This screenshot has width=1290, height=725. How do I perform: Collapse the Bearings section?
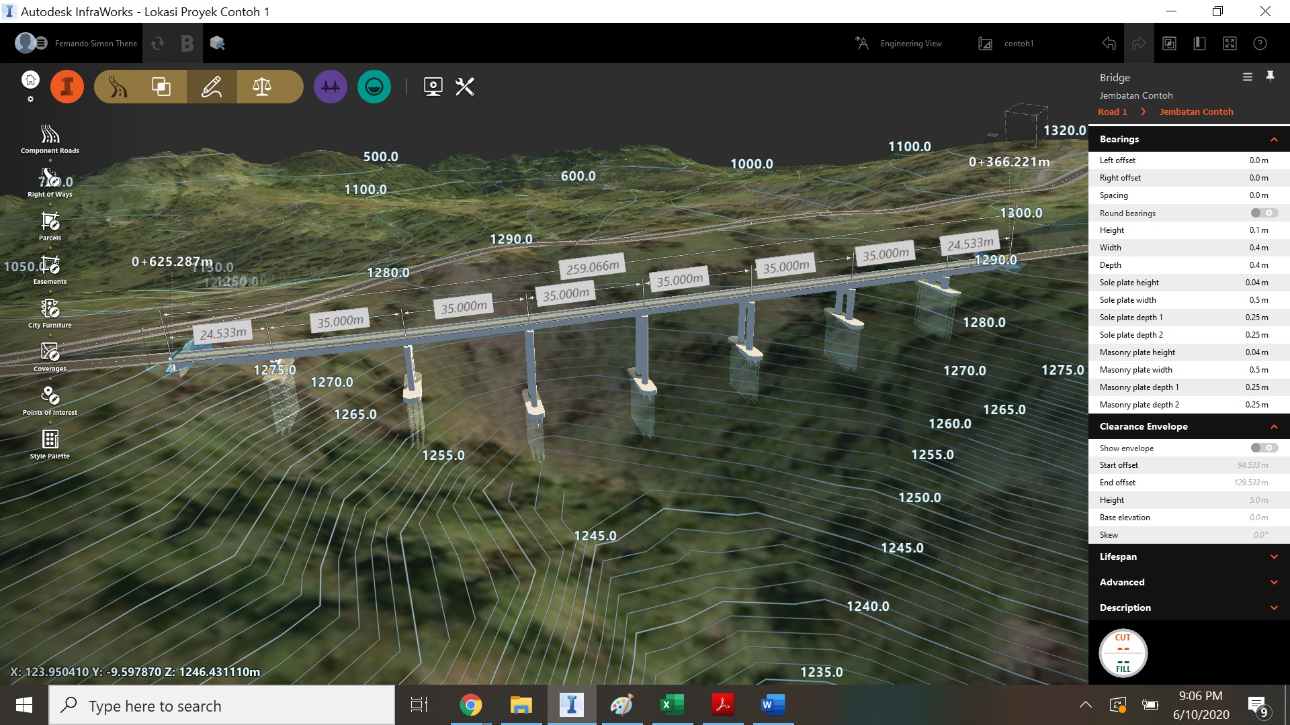(1273, 140)
